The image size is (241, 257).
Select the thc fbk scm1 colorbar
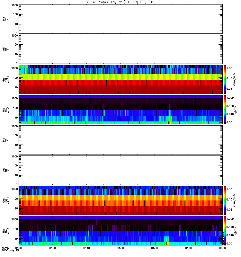225,231
